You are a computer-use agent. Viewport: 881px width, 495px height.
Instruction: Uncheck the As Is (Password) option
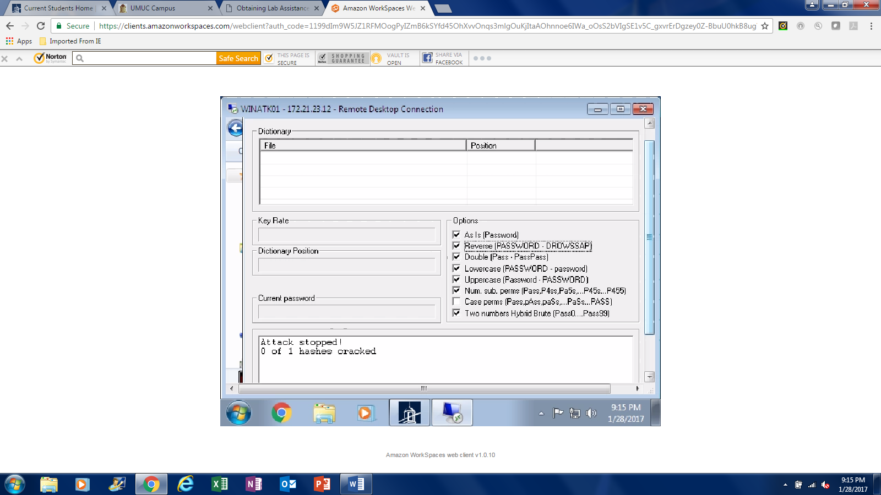[456, 235]
